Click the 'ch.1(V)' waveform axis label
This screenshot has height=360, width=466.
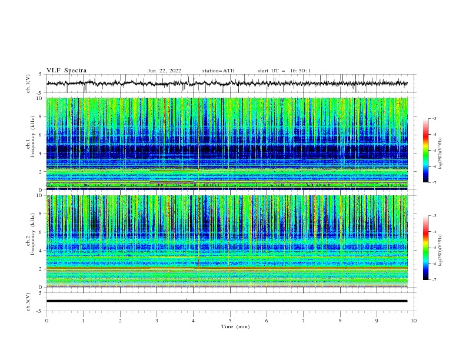tap(28, 84)
